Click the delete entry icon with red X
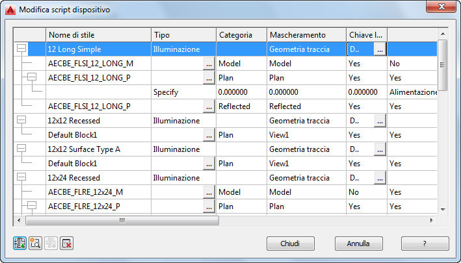This screenshot has width=461, height=263. [66, 244]
